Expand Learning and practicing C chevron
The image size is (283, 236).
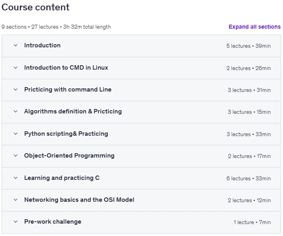tap(16, 178)
